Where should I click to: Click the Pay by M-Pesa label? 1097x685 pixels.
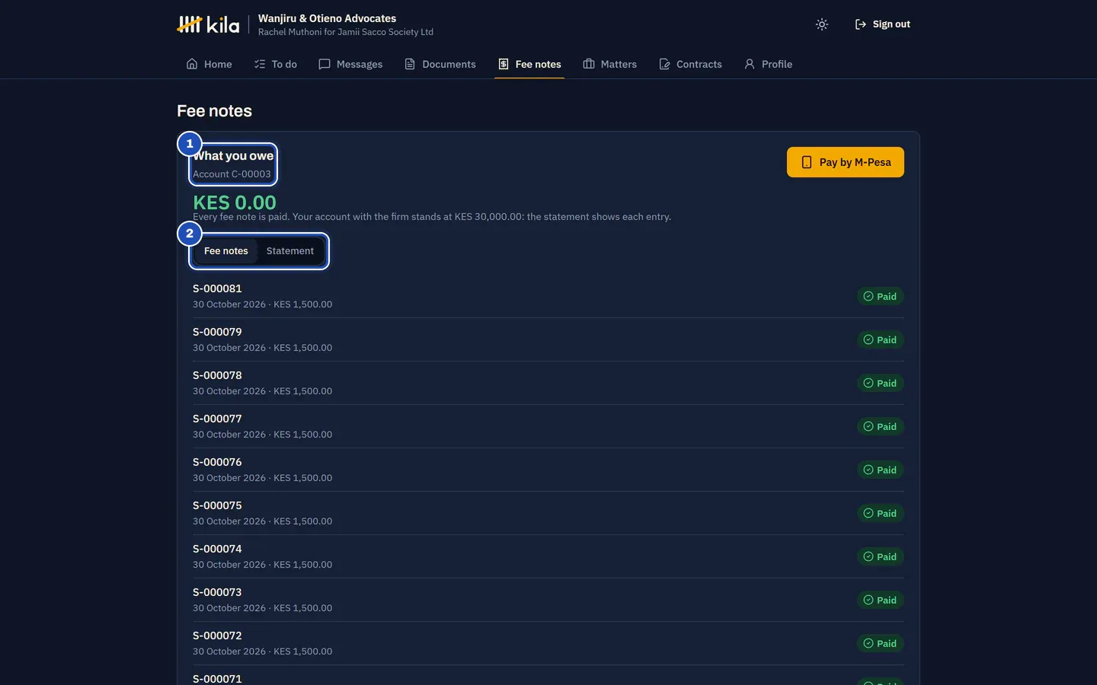click(x=855, y=162)
